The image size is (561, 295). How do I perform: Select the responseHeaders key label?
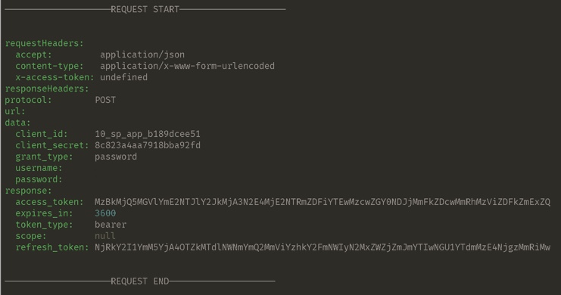tap(46, 88)
